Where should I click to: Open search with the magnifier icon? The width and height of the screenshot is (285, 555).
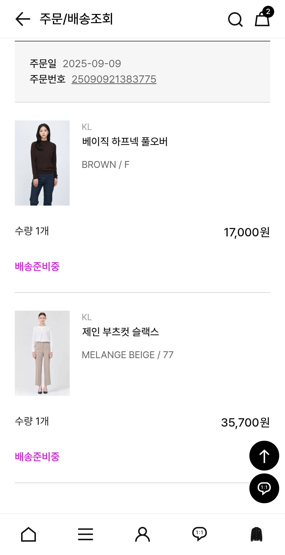pos(235,19)
